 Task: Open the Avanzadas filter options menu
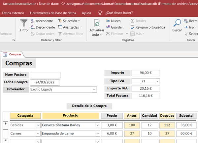(x=70, y=27)
